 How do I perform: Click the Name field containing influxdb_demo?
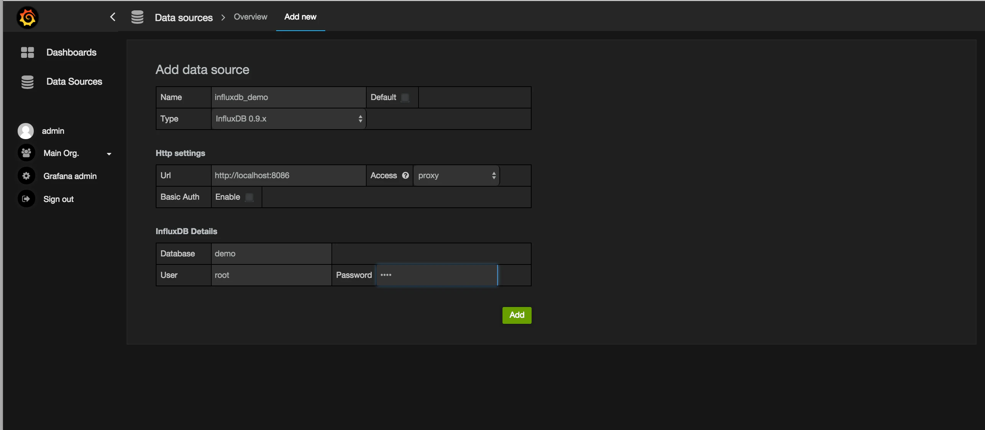288,97
